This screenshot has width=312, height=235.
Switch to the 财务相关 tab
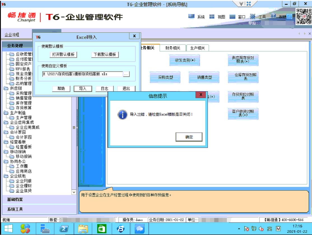pos(173,48)
